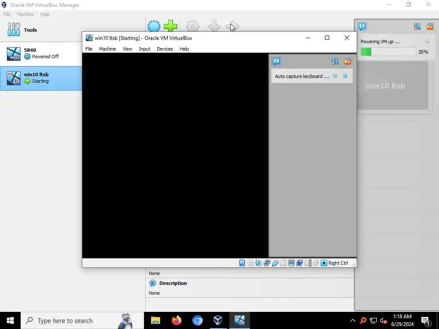439x329 pixels.
Task: Click the VM window black display area
Action: coord(175,155)
